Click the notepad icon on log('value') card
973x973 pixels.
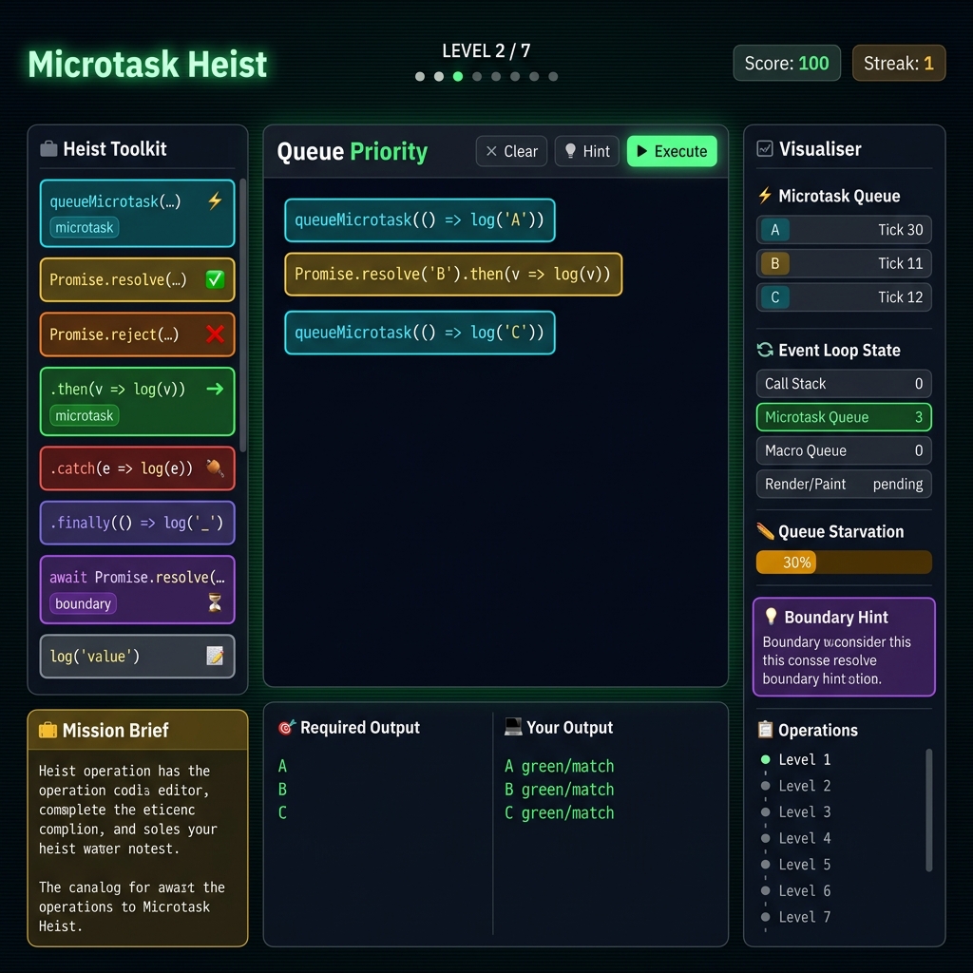coord(215,656)
